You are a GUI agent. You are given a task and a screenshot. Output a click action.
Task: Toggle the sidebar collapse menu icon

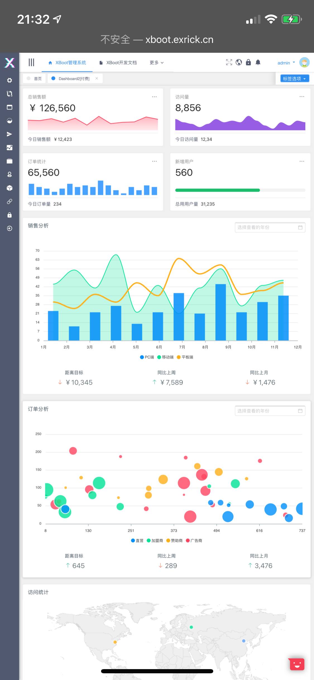coord(31,63)
